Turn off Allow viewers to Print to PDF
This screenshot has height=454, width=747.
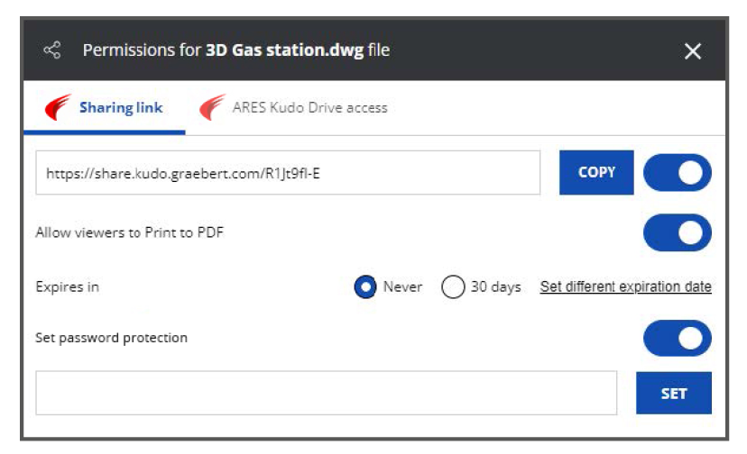coord(677,232)
